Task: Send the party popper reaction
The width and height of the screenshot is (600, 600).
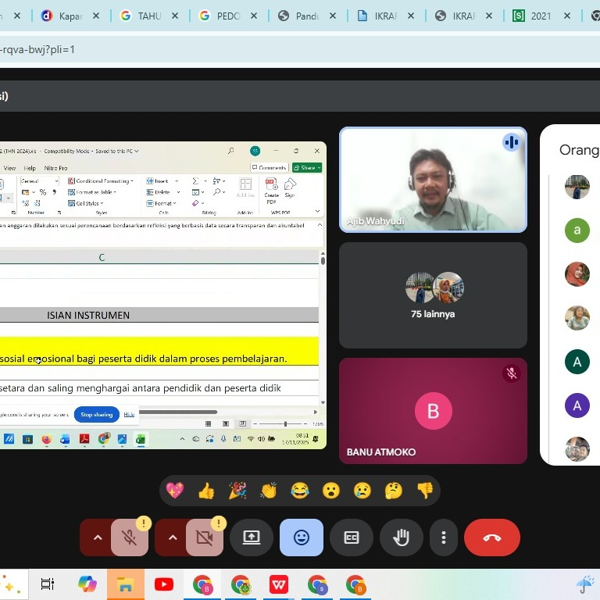Action: (x=237, y=491)
